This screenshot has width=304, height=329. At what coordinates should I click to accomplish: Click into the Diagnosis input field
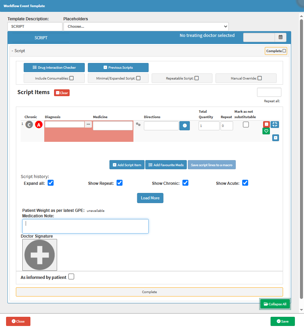(65, 124)
